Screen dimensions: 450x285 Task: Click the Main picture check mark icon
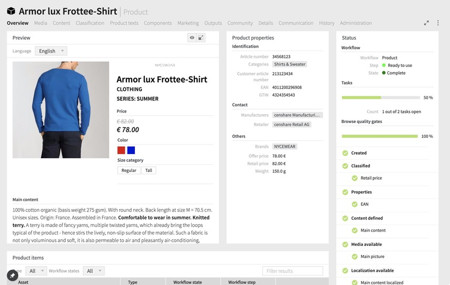tap(355, 256)
